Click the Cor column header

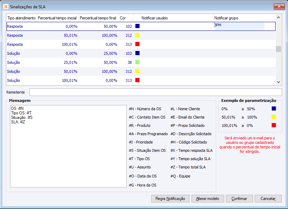pos(126,18)
